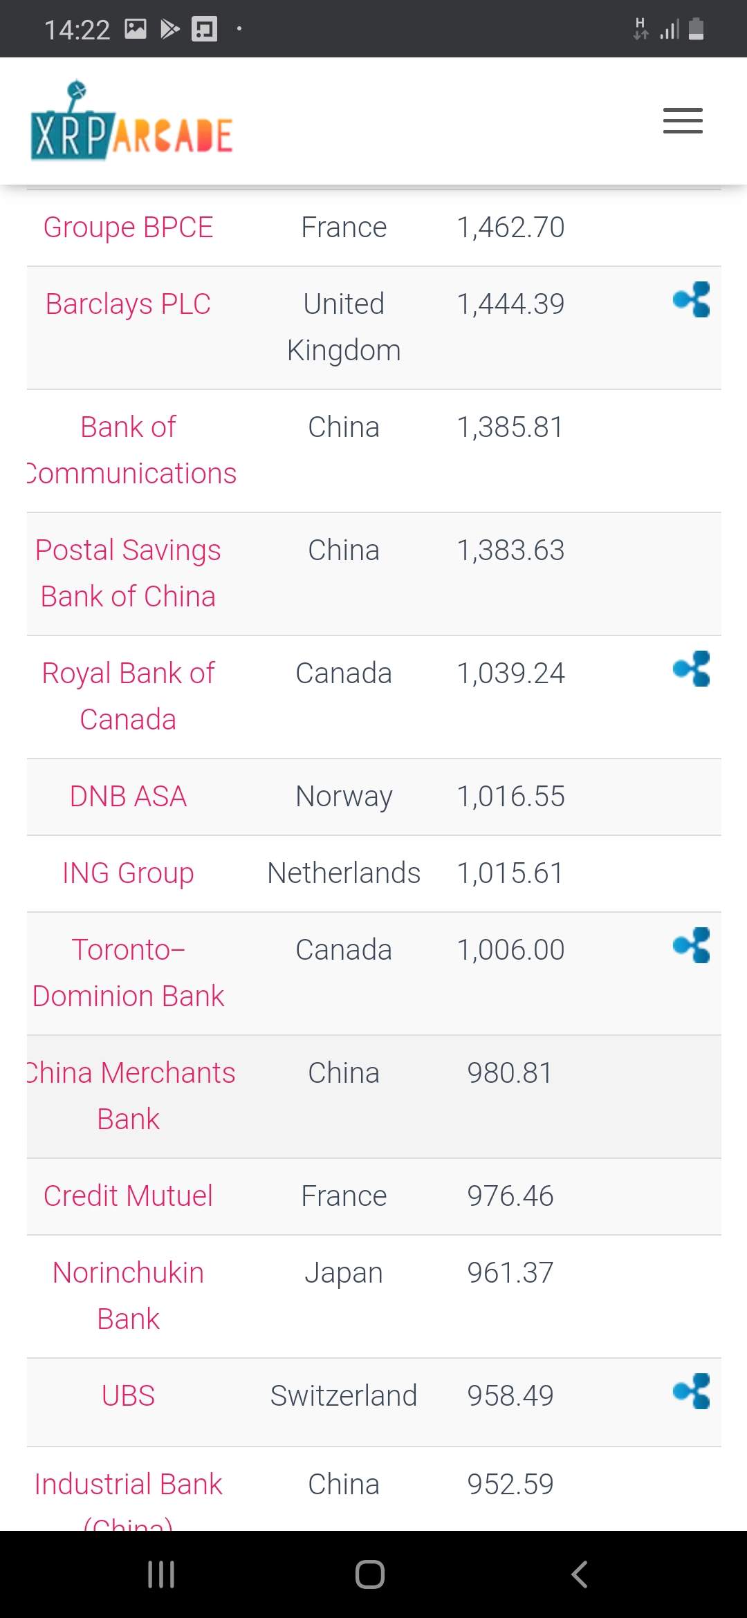Tap Ripple icon in Barclays PLC row
Screen dimensions: 747x1618
click(692, 299)
